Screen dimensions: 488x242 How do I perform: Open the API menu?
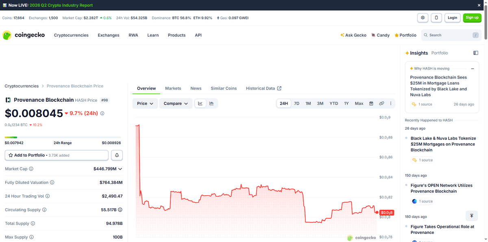[x=198, y=35]
